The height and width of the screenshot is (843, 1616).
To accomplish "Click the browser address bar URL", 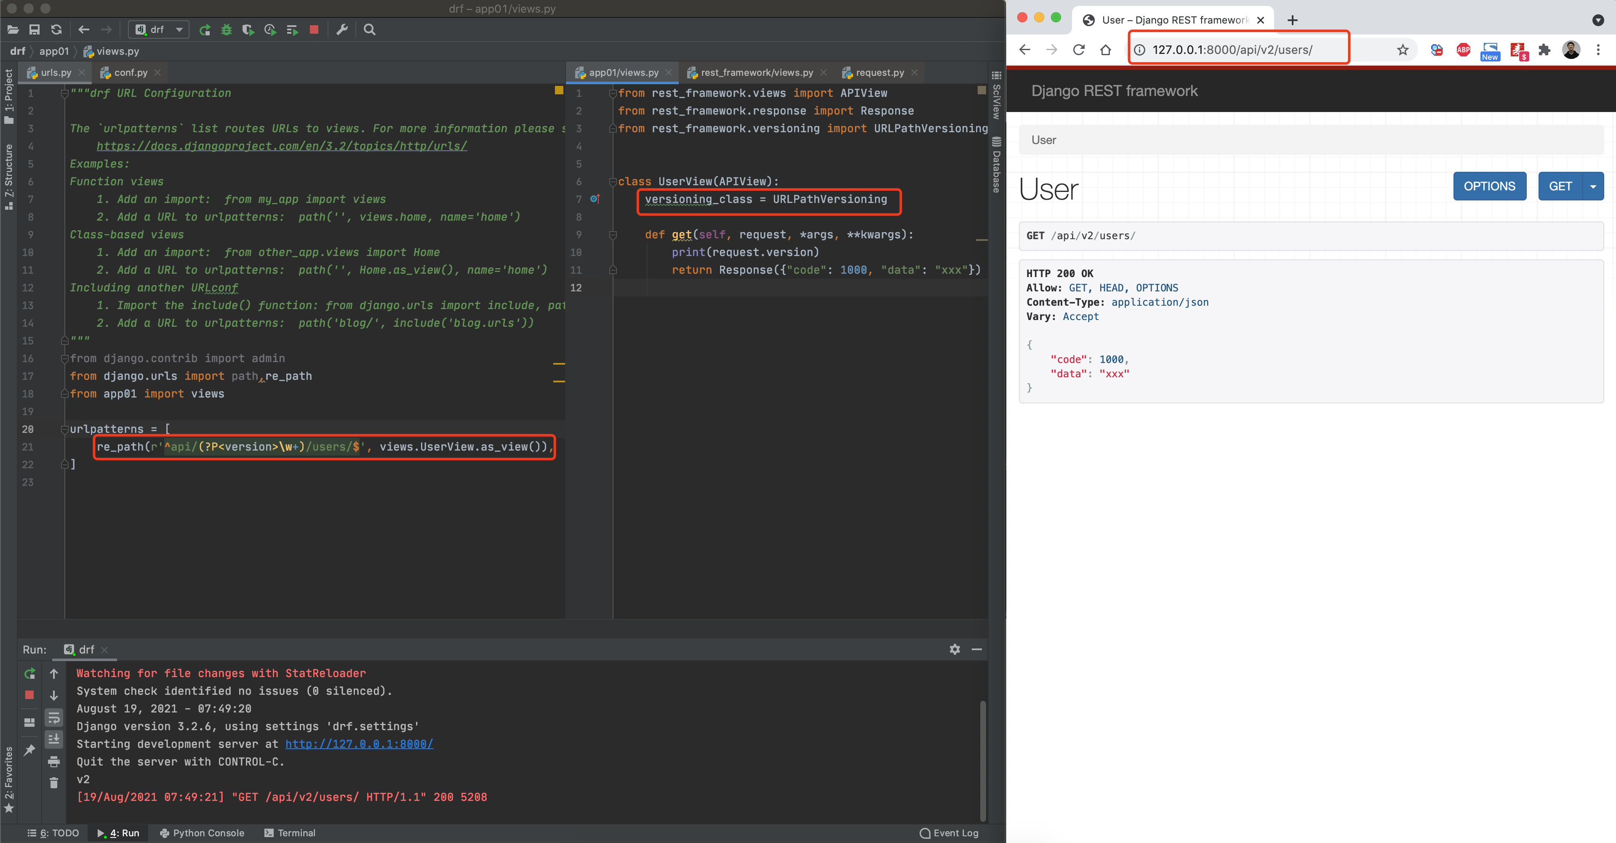I will tap(1232, 50).
